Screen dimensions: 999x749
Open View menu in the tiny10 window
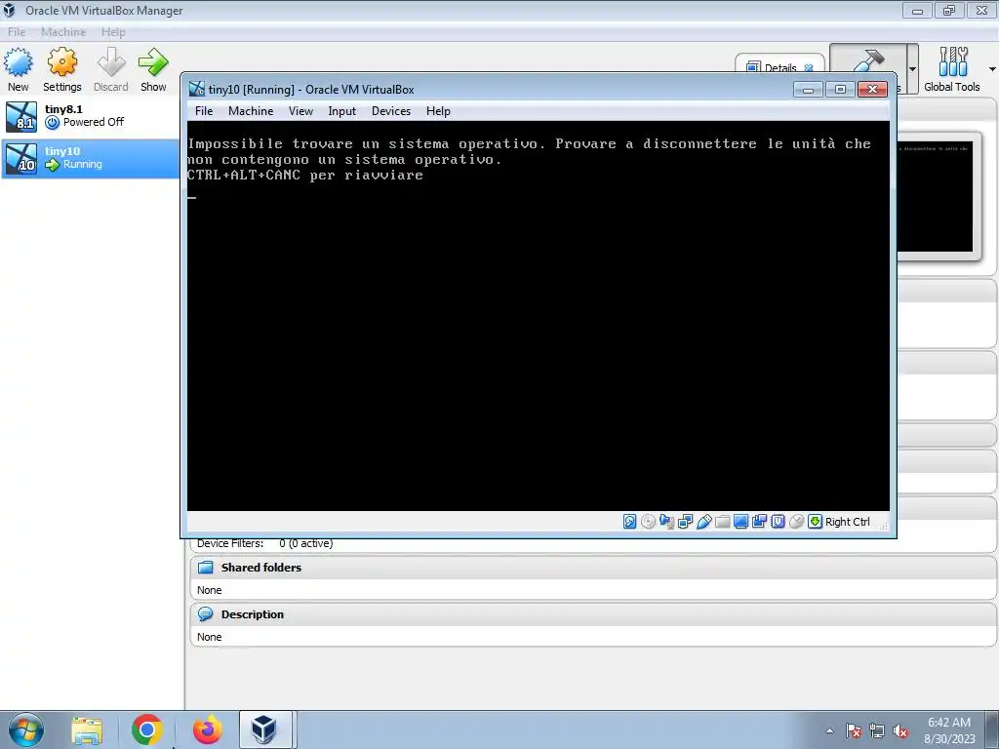pyautogui.click(x=300, y=111)
